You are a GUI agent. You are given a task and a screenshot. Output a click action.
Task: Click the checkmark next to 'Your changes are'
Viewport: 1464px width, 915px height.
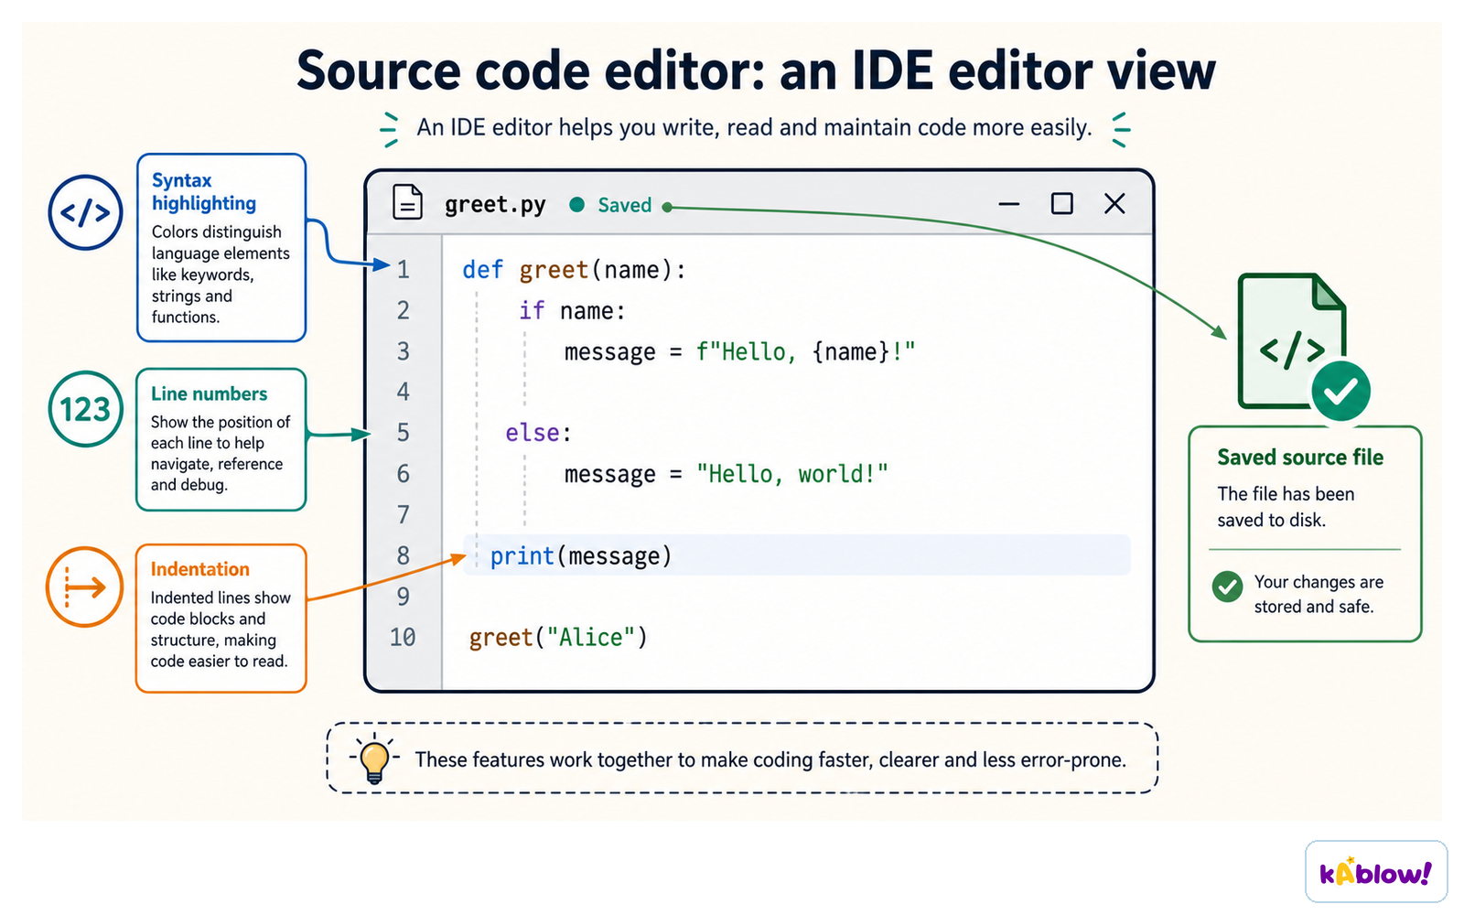[1227, 587]
